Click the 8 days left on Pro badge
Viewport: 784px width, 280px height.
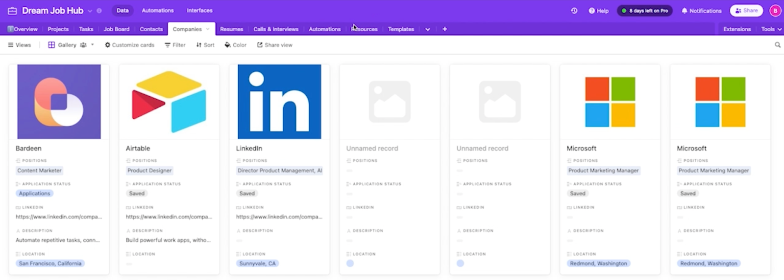pos(644,10)
